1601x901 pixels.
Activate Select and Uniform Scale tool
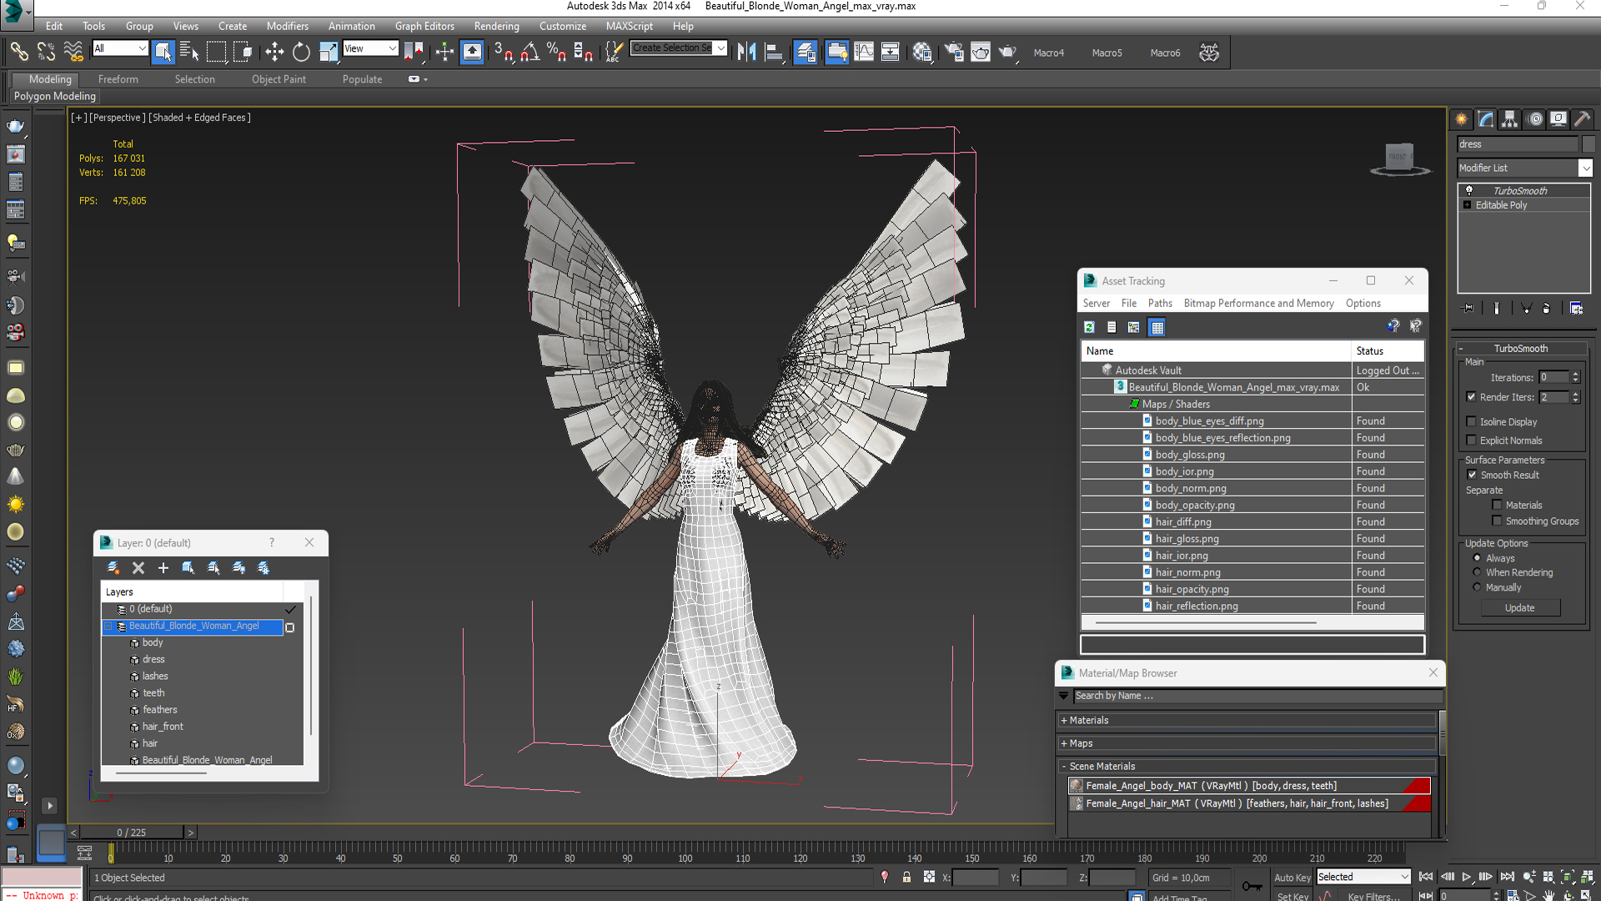(329, 52)
